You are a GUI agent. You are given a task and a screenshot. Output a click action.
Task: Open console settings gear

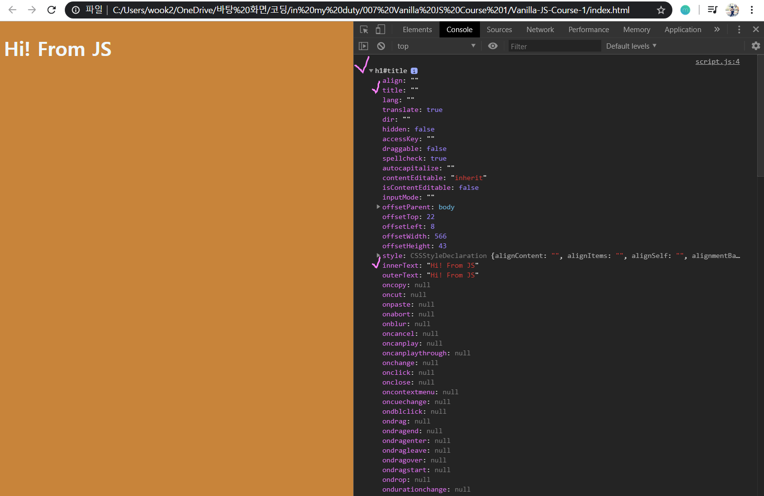coord(756,46)
